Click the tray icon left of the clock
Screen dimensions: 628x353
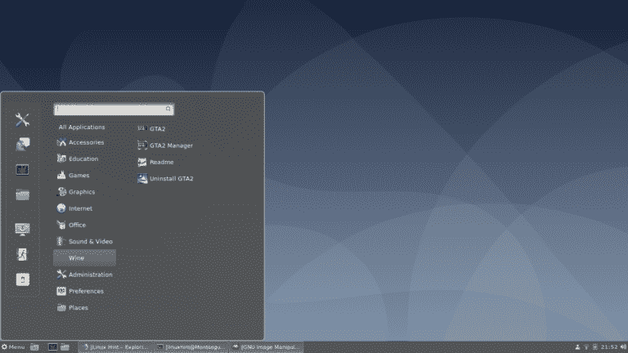click(x=594, y=347)
